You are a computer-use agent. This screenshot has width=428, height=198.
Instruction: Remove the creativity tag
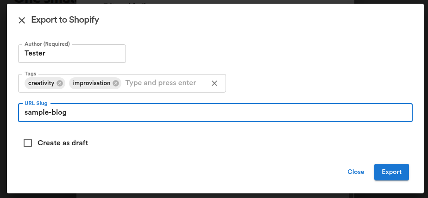coord(60,83)
